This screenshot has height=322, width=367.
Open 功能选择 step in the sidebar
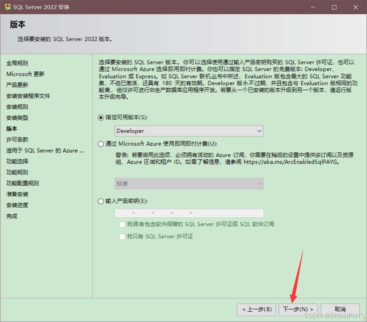coord(17,161)
